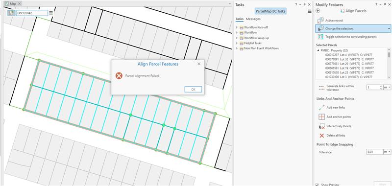Open the map record hamburger menu
Image resolution: width=392 pixels, height=186 pixels.
tap(51, 13)
